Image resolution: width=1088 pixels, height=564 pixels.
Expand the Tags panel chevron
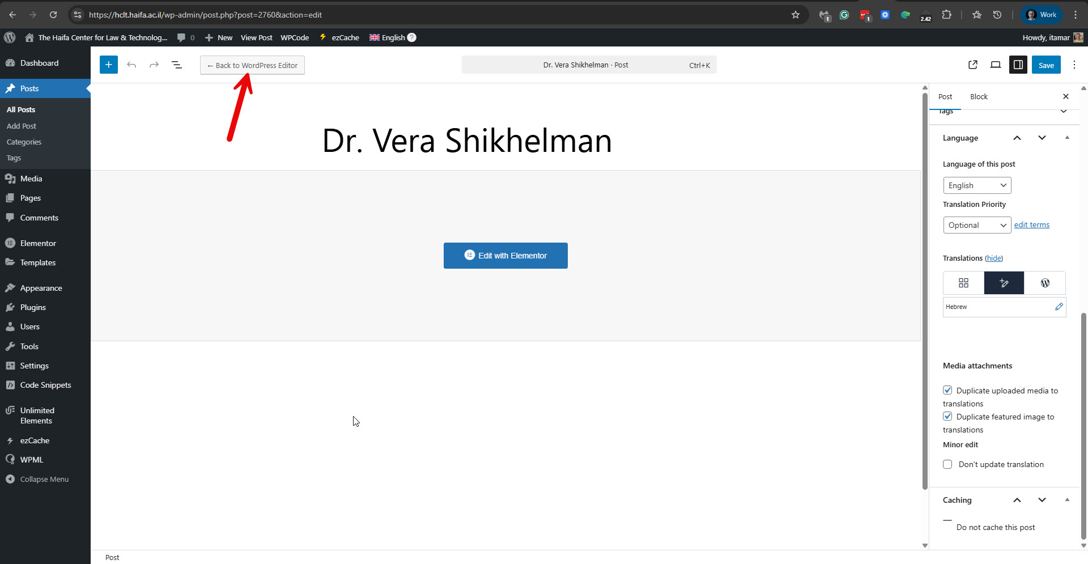click(1064, 111)
